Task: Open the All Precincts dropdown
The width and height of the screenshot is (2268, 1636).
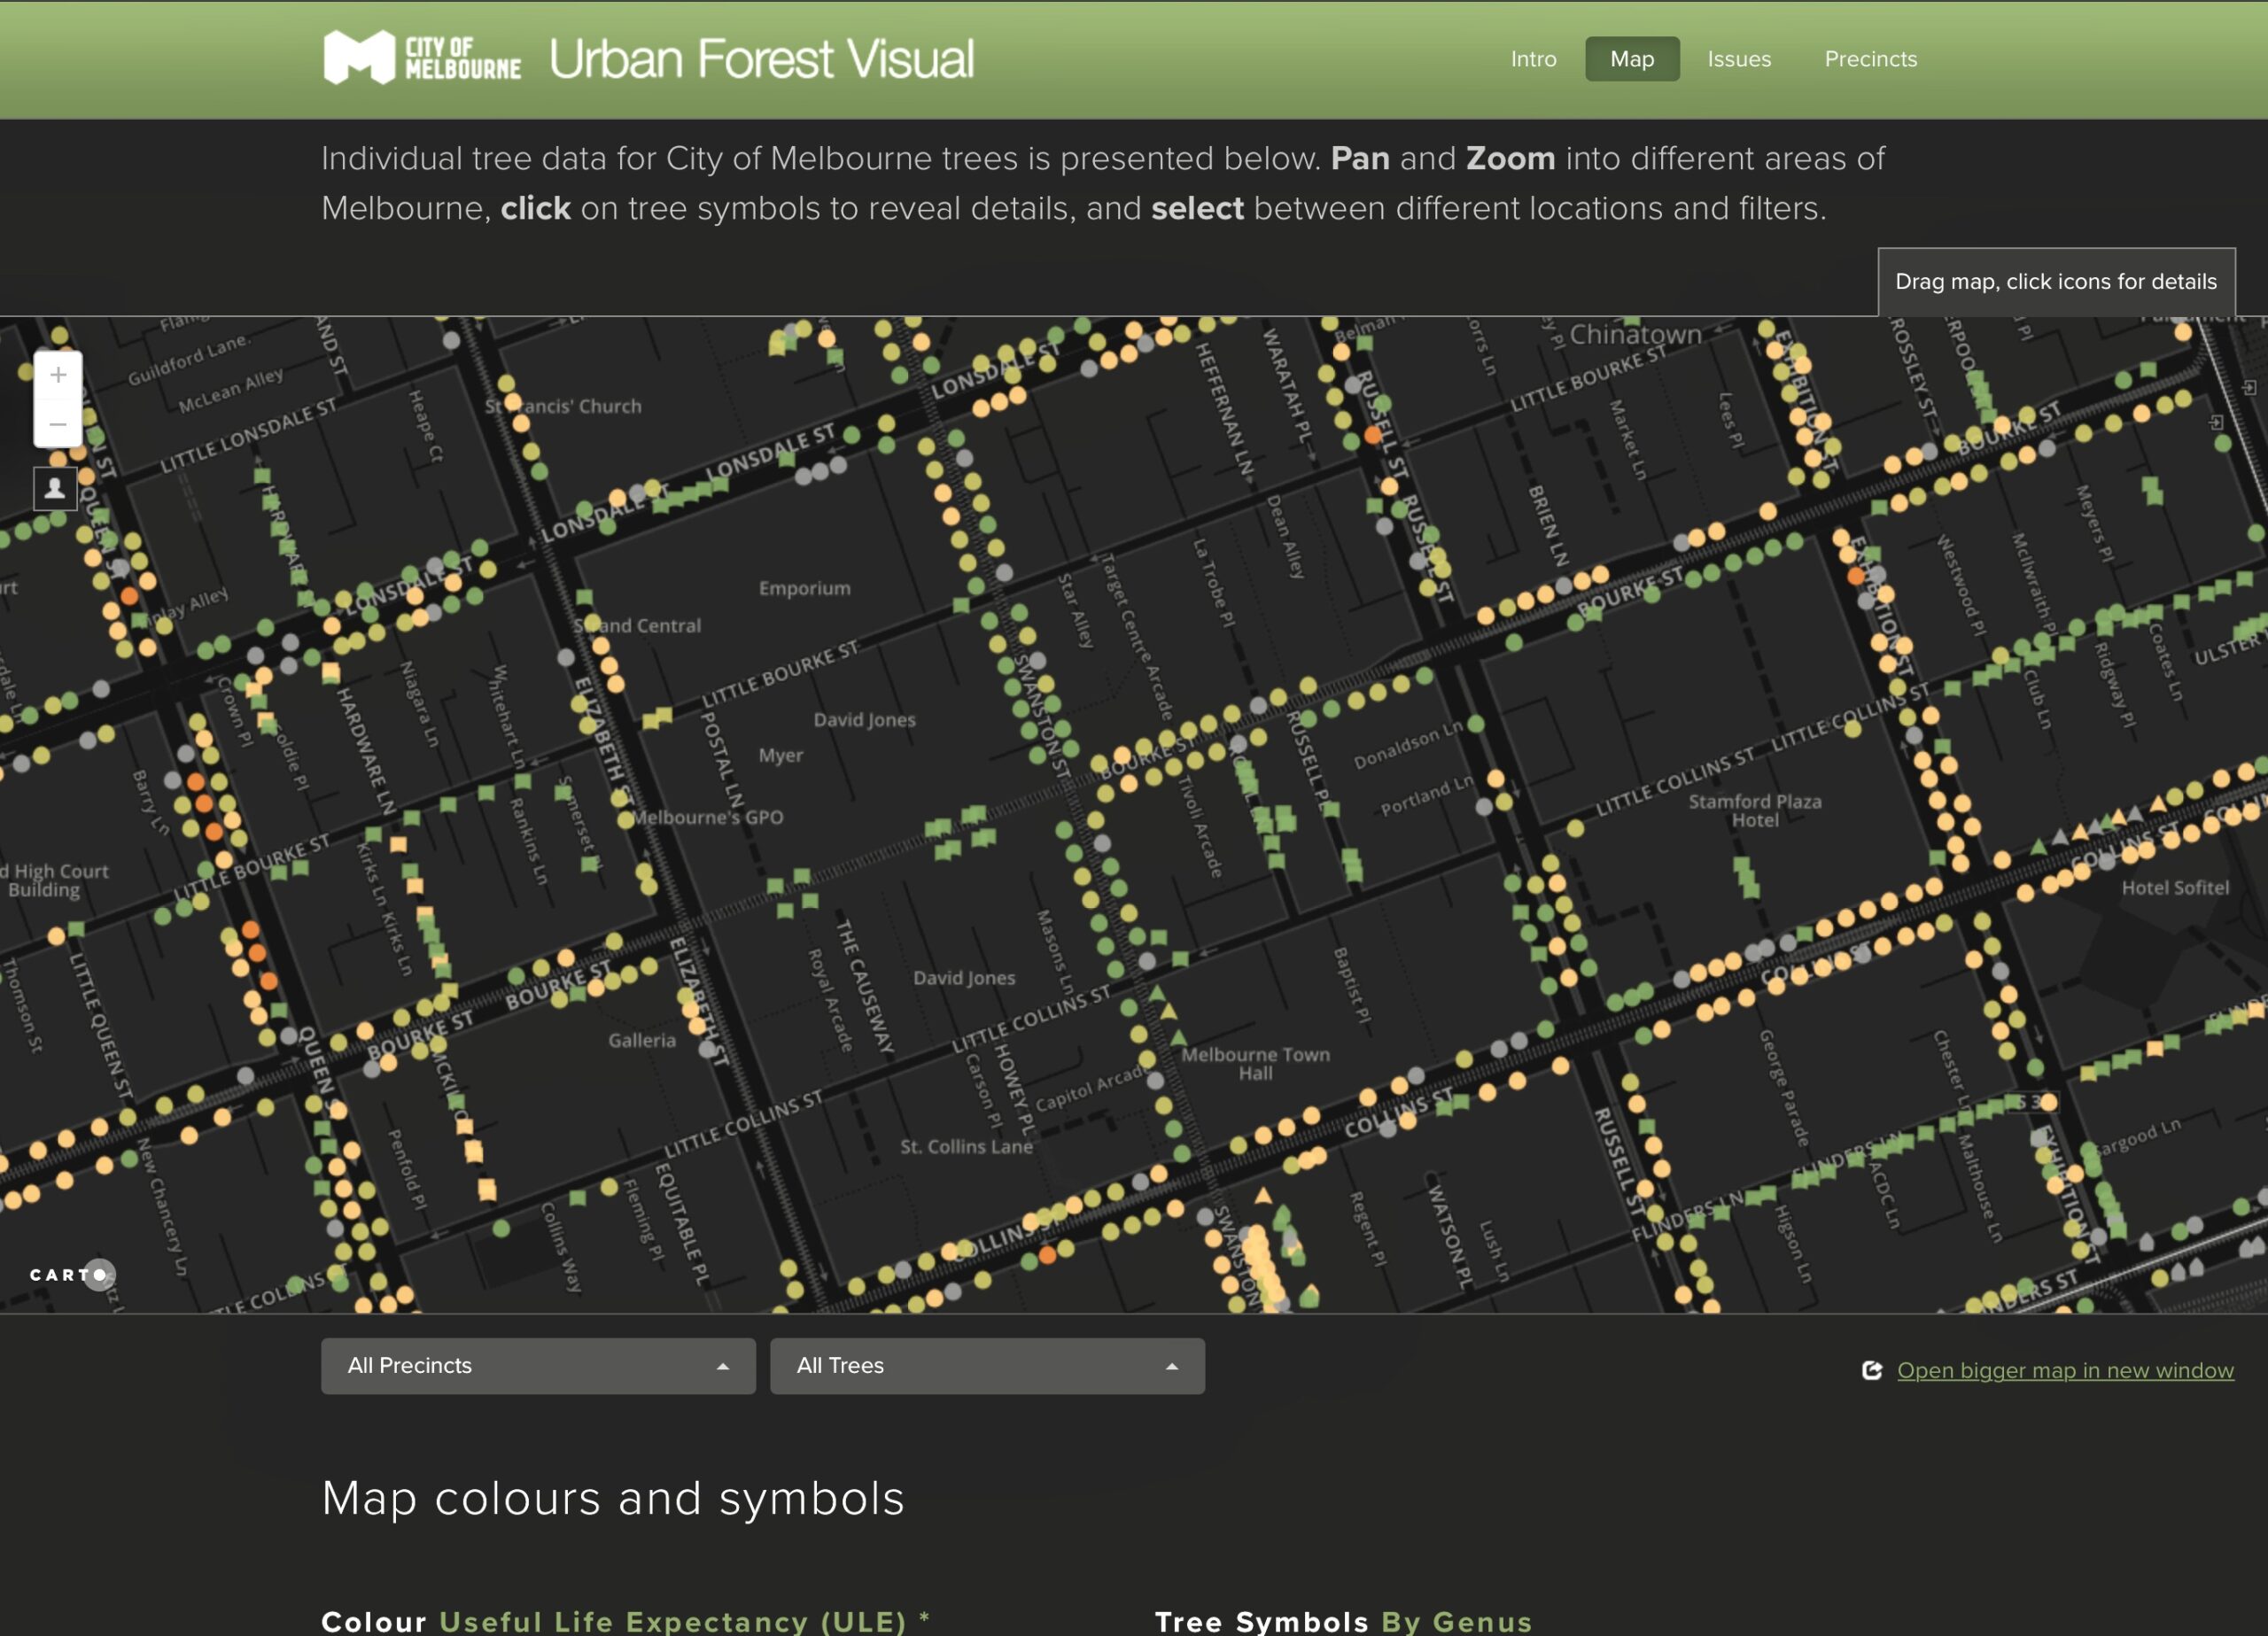Action: [537, 1366]
